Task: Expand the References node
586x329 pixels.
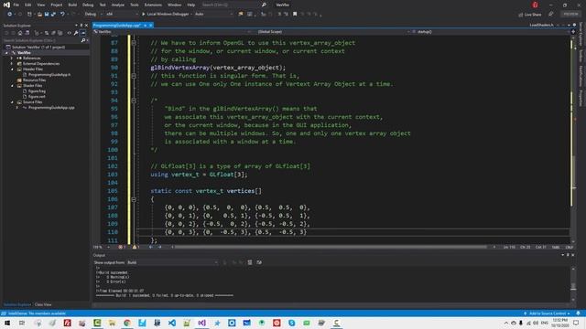Action: pos(12,58)
